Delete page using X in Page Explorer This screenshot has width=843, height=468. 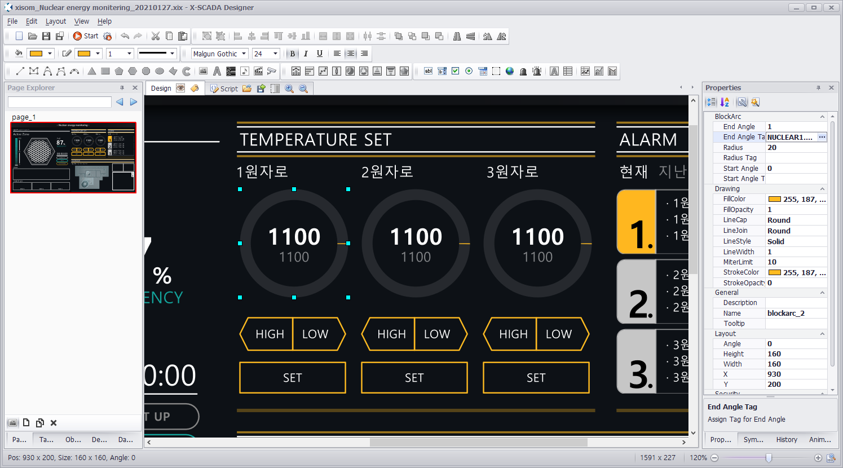click(x=54, y=423)
